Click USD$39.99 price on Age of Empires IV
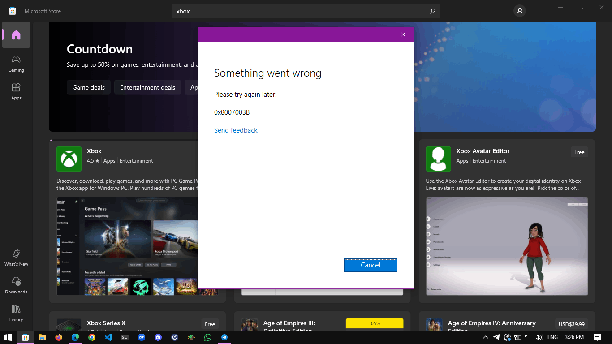The width and height of the screenshot is (612, 344). 571,324
